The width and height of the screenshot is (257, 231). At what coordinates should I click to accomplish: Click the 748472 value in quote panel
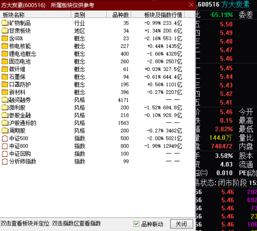pyautogui.click(x=222, y=146)
